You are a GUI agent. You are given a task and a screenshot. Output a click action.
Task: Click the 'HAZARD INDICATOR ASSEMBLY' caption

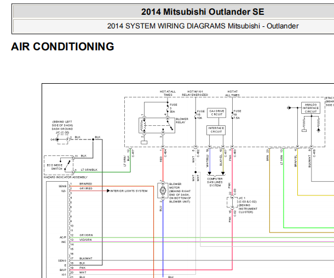coord(66,177)
